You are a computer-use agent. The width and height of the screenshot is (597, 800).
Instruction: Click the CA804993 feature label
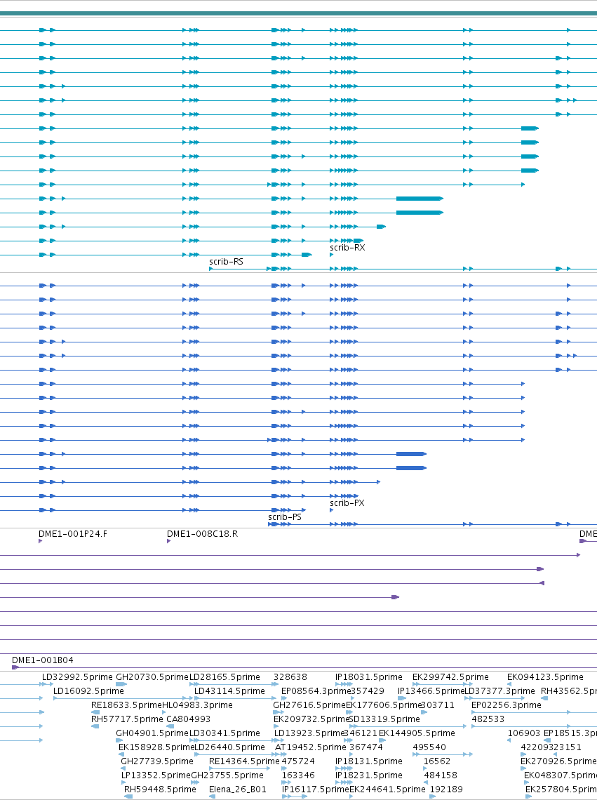188,719
